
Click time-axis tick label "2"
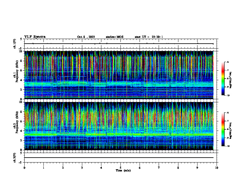63,168
